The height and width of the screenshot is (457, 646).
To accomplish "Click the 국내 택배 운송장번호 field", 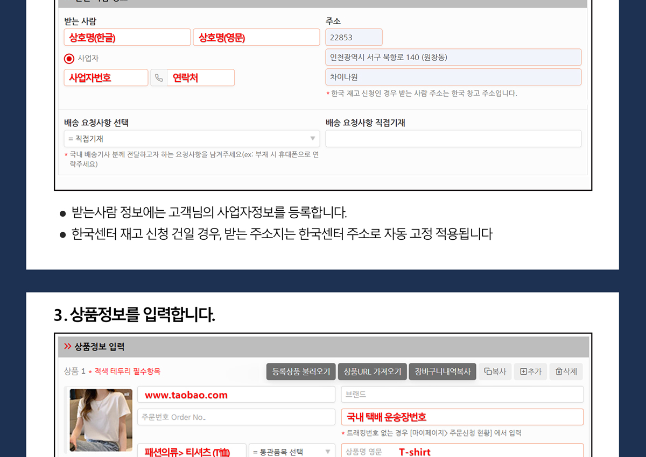I will (x=462, y=417).
